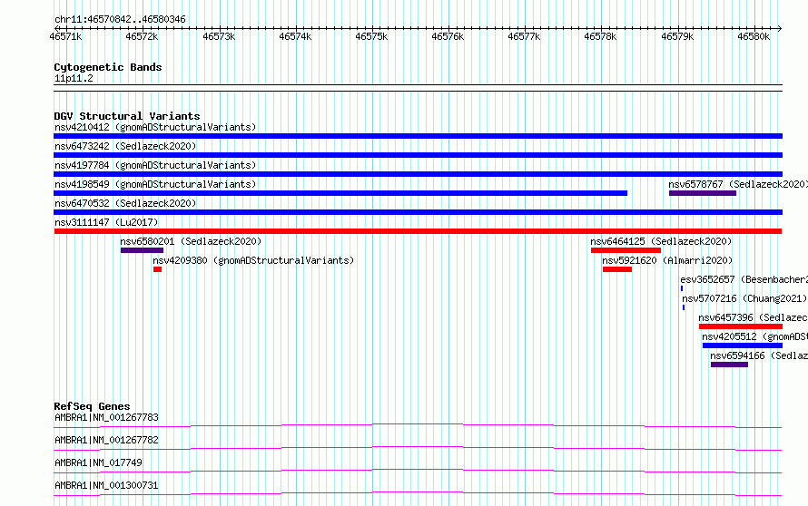808x506 pixels.
Task: Click variant label nsv6470532 (Sedlazeck2020)
Action: coord(125,203)
